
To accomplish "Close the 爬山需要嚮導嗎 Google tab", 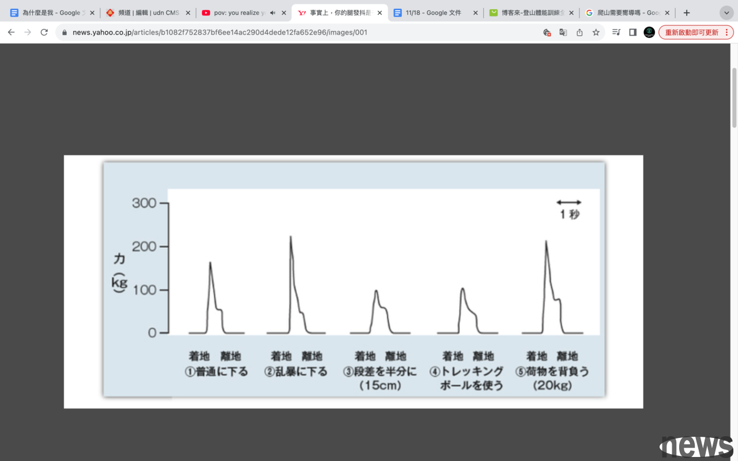I will point(667,13).
